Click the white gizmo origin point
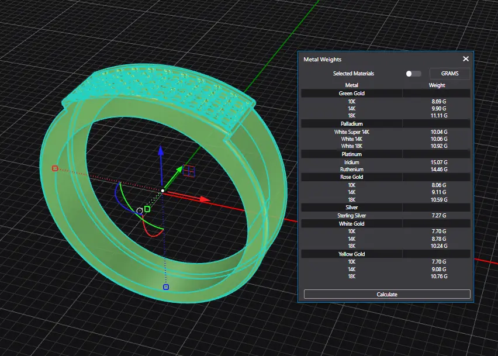 [162, 191]
